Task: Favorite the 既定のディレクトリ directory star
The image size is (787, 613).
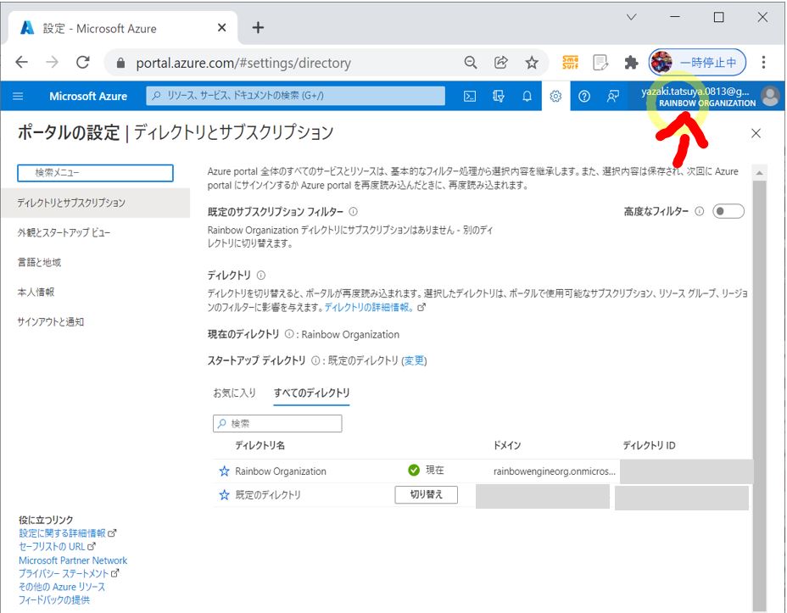Action: pos(224,494)
